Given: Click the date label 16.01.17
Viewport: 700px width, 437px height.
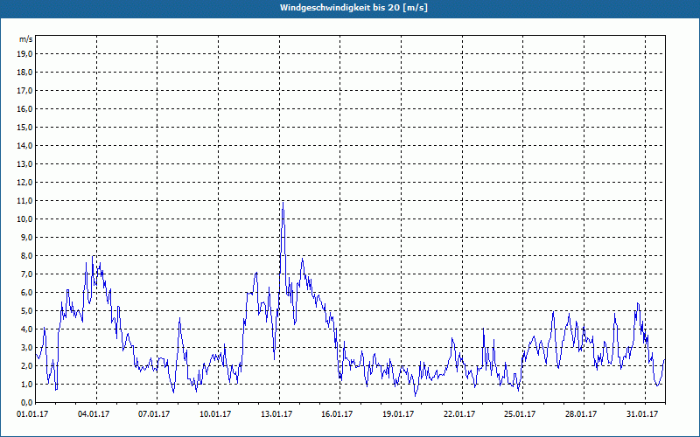Looking at the screenshot, I should (337, 414).
